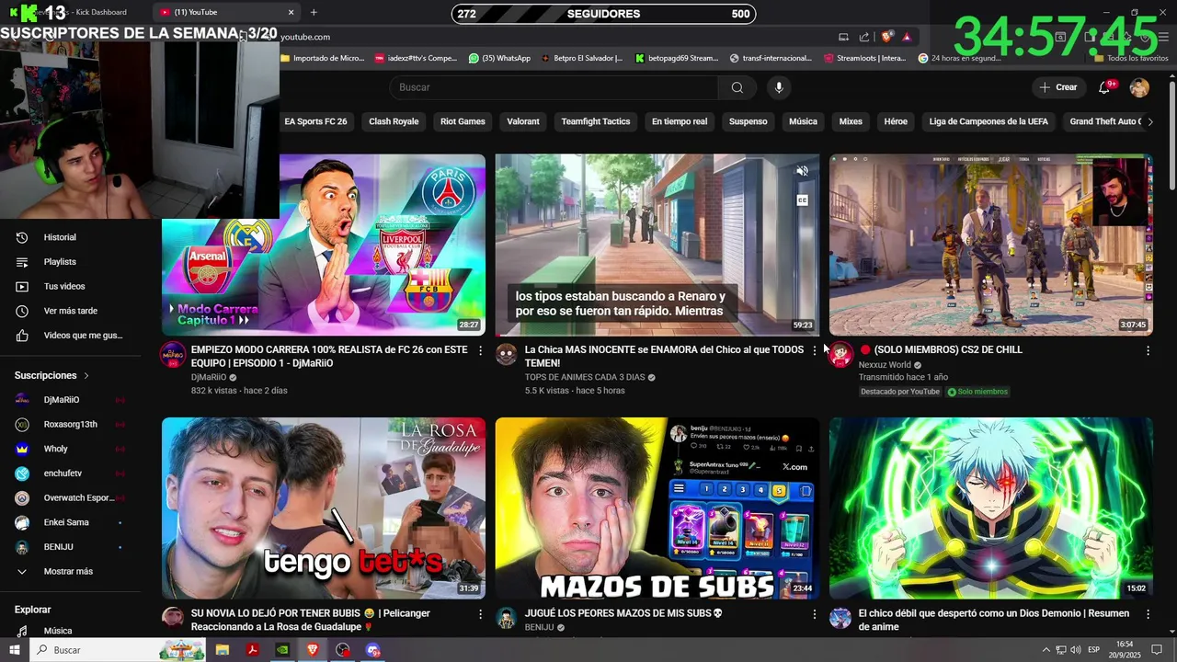Open NVIDIA app from the taskbar
The width and height of the screenshot is (1177, 662).
(x=282, y=650)
